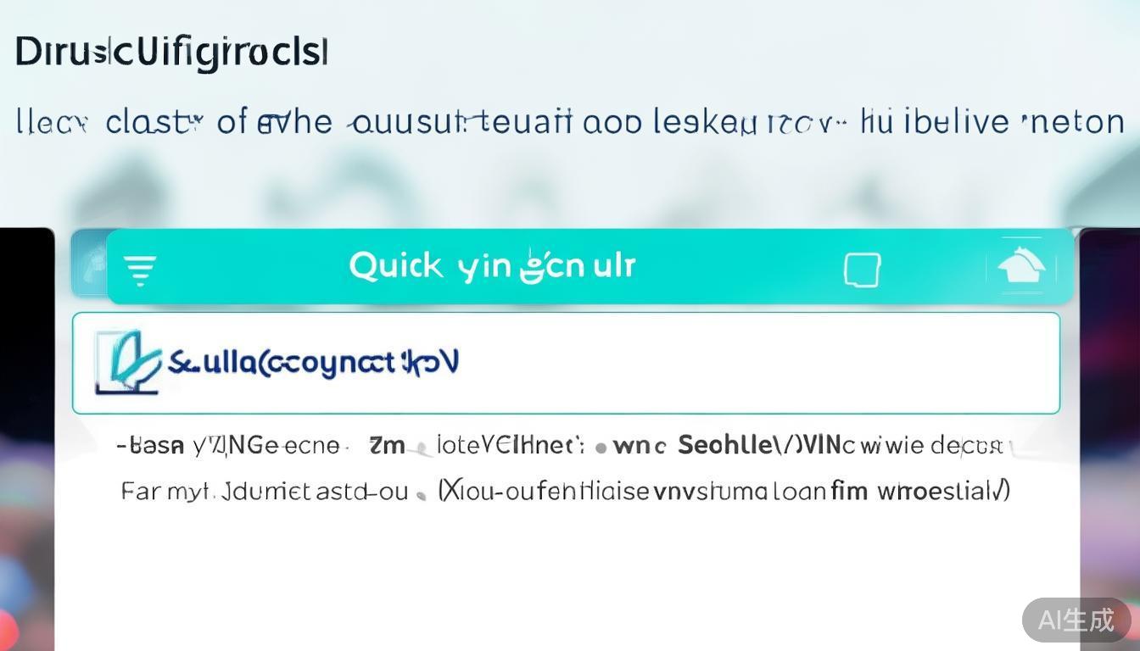This screenshot has width=1140, height=651.
Task: Click the faded icon left of teal bar
Action: pos(88,264)
